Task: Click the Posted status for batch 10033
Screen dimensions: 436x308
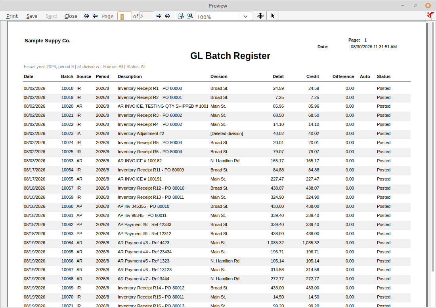Action: (x=384, y=161)
